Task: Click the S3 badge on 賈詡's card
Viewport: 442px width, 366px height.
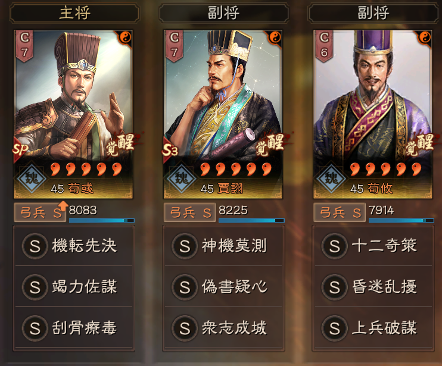Action: pyautogui.click(x=170, y=150)
